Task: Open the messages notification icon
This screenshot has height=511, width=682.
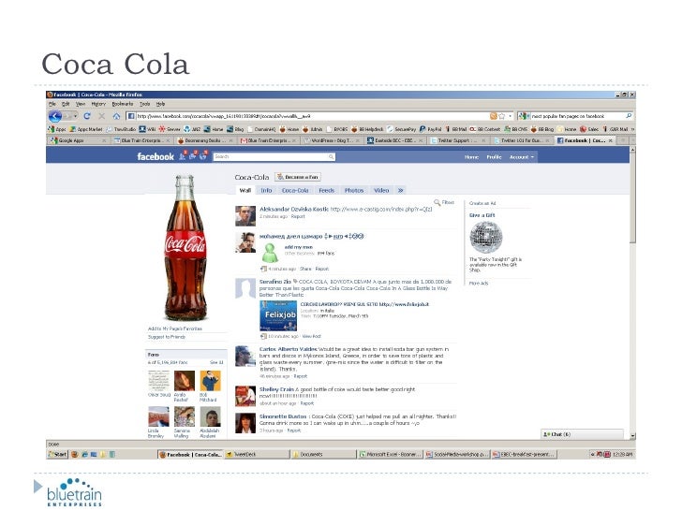Action: pyautogui.click(x=193, y=155)
